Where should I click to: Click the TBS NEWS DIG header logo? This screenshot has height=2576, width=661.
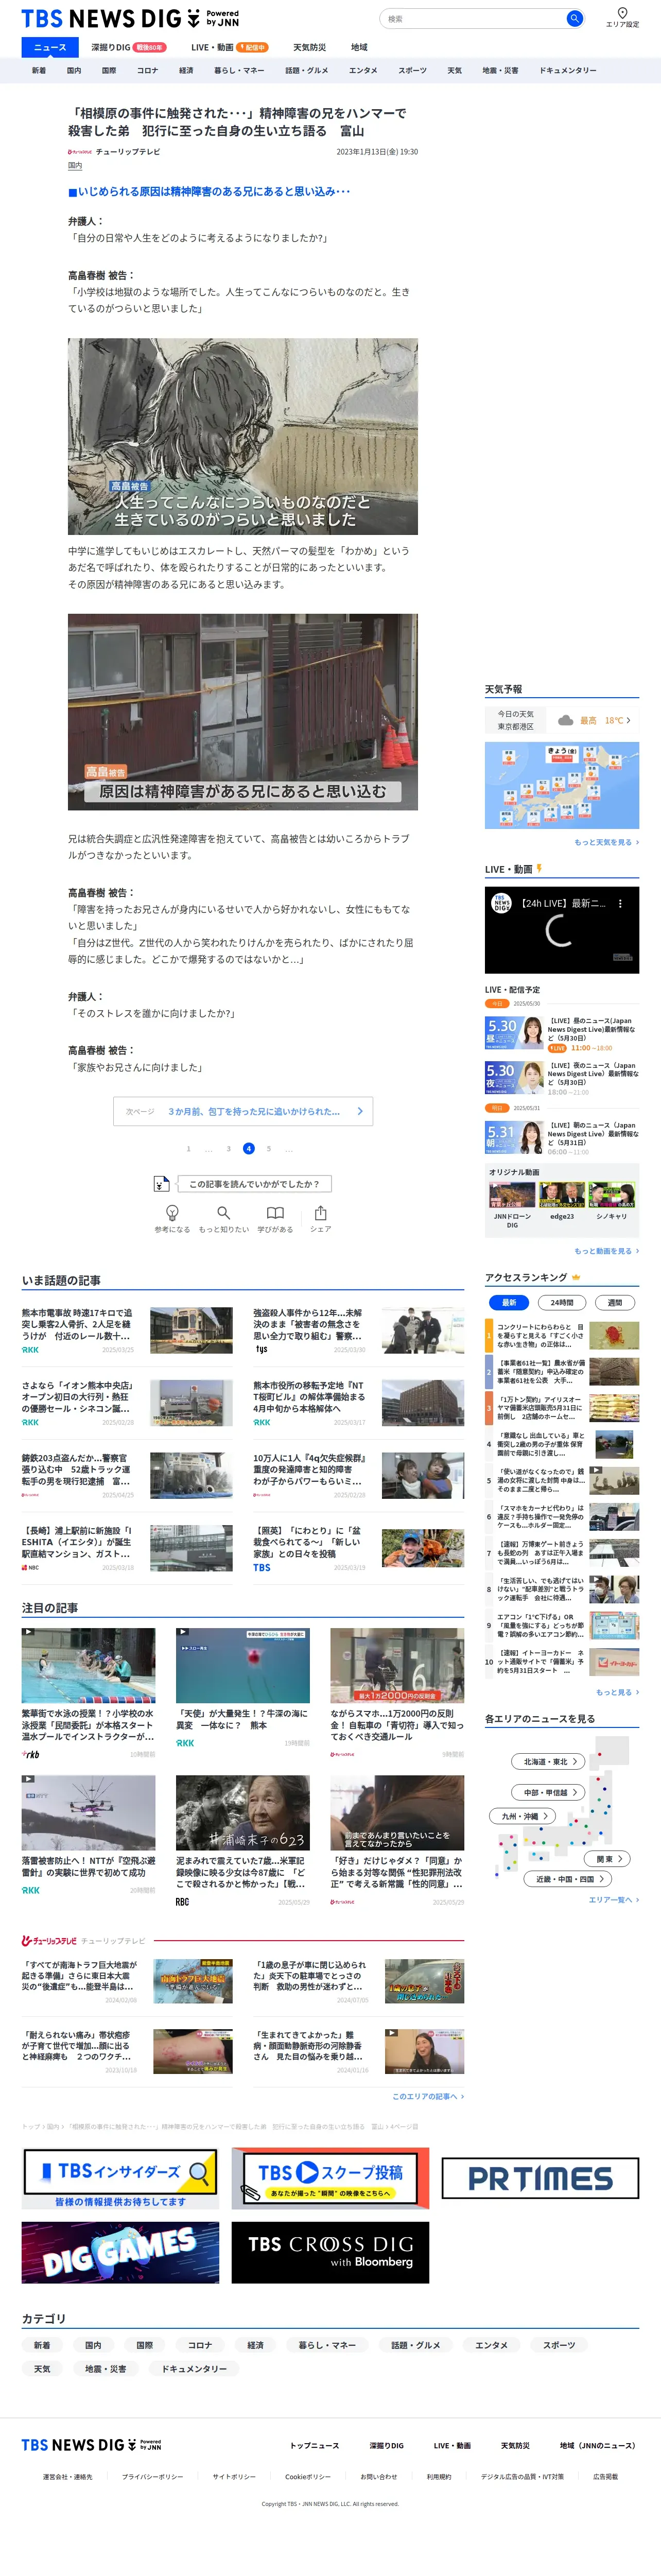click(130, 19)
